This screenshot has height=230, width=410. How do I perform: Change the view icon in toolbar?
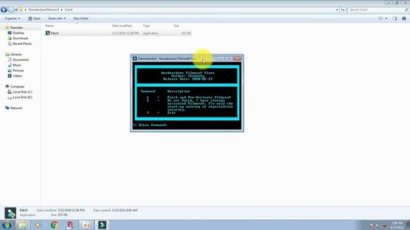click(x=381, y=19)
